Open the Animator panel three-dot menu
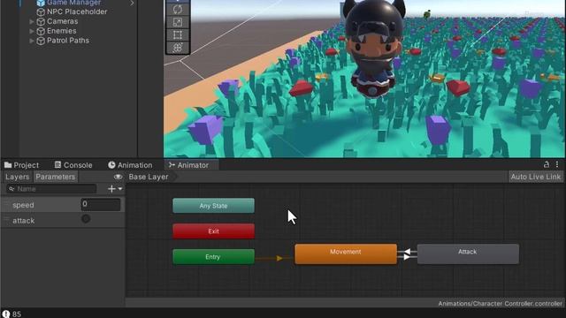This screenshot has height=318, width=566. (x=557, y=165)
